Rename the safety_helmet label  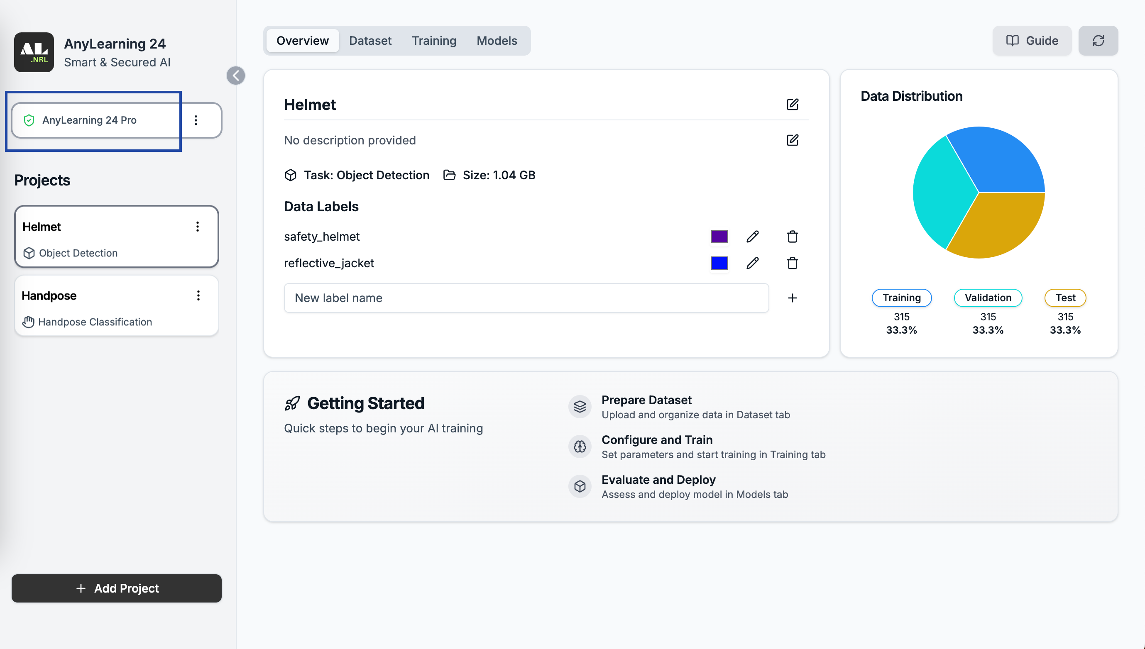coord(752,236)
